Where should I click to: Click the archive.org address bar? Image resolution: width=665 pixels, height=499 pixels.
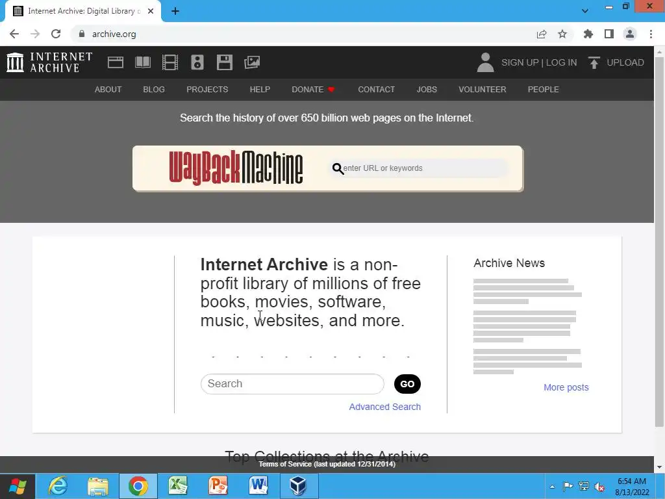(x=305, y=34)
